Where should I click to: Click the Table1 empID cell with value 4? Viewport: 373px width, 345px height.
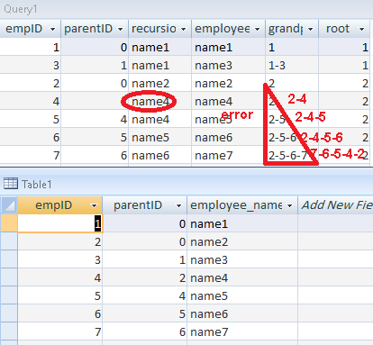(60, 277)
